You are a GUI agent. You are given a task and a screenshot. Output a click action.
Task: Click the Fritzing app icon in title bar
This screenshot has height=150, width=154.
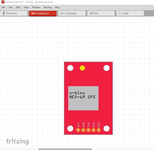(x=3, y=2)
